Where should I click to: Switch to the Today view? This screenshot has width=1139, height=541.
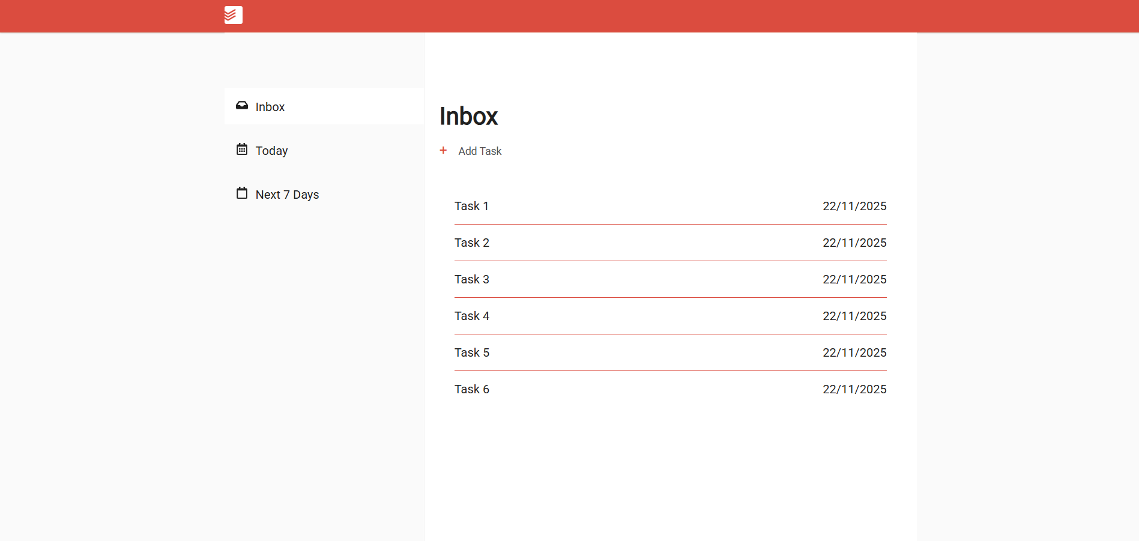tap(271, 150)
